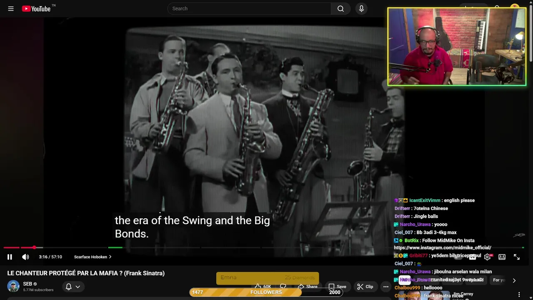The image size is (533, 300).
Task: Click the 'frank sinatra nicee' chat message
Action: (428, 296)
